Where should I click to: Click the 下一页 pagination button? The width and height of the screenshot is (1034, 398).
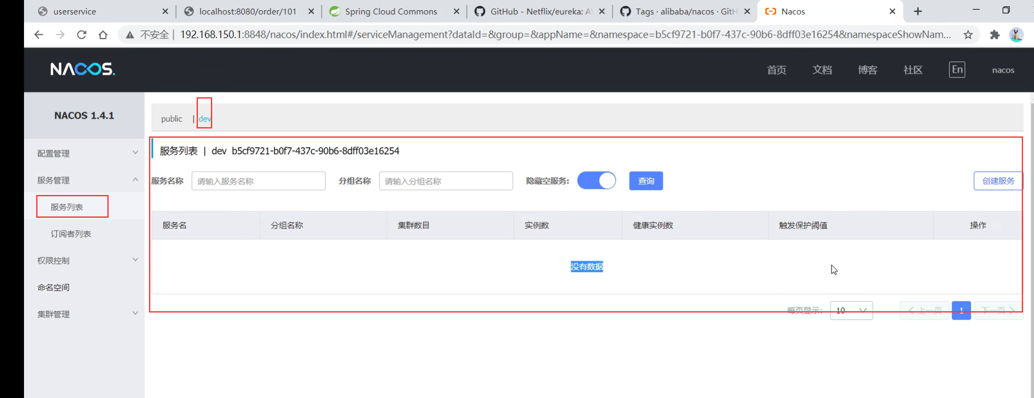click(998, 310)
